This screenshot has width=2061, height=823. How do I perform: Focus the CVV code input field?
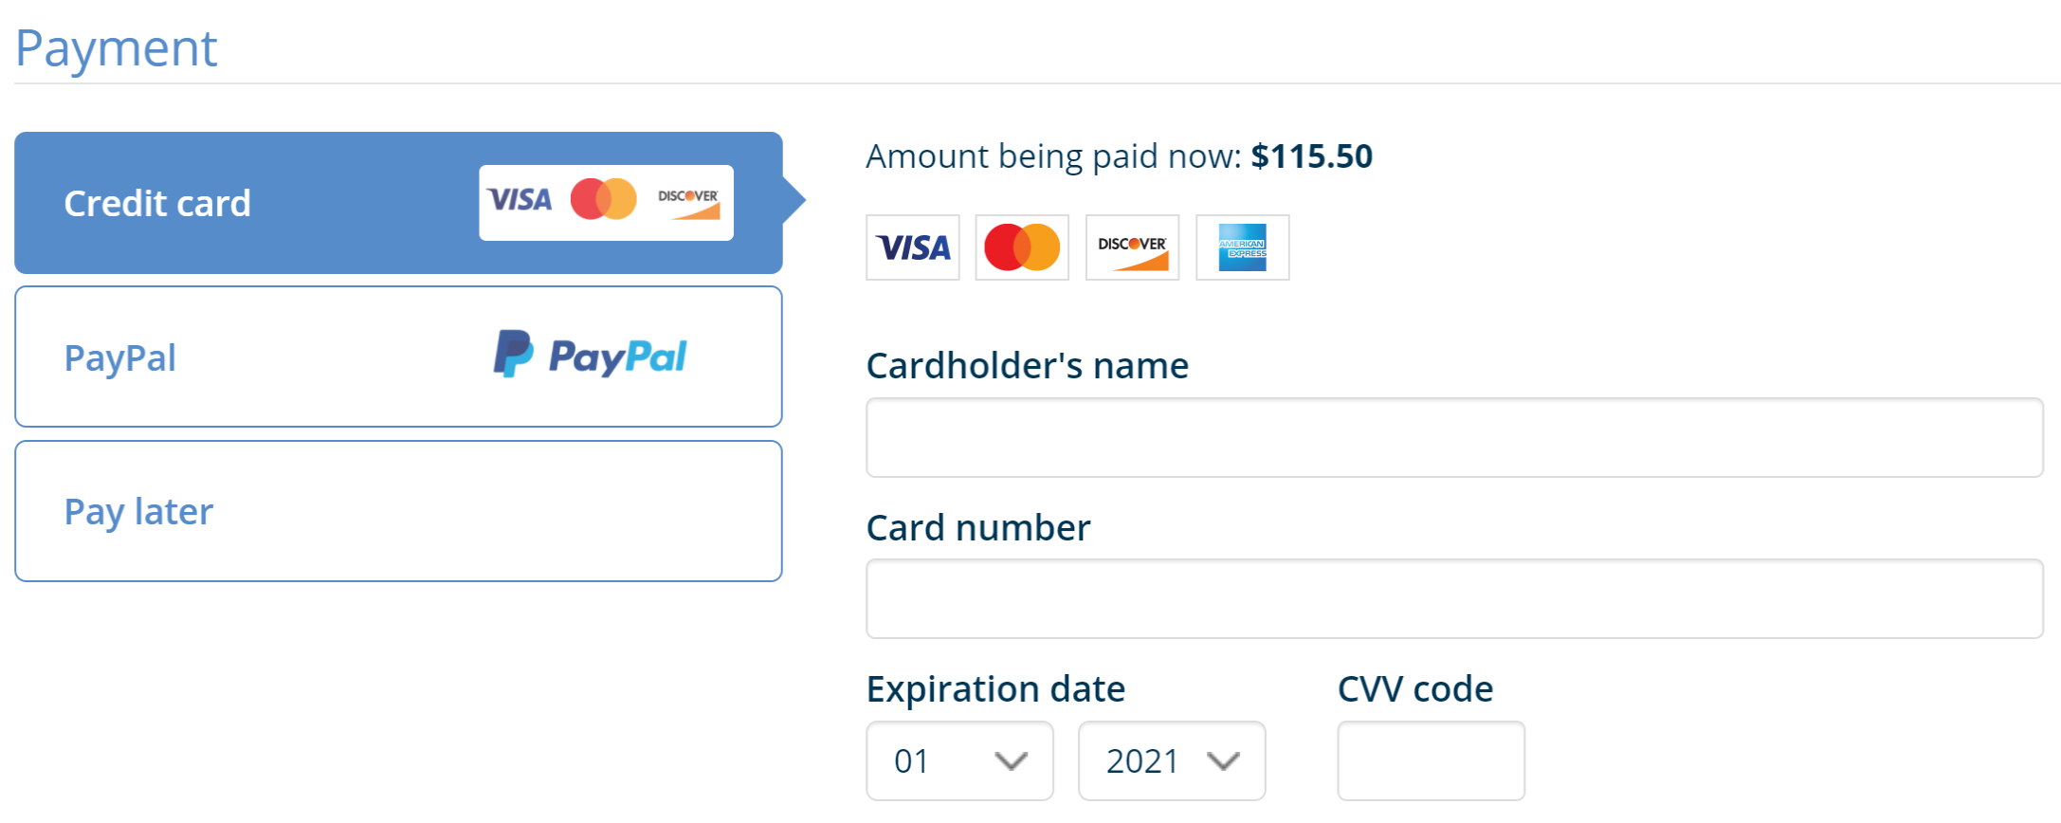[x=1431, y=760]
